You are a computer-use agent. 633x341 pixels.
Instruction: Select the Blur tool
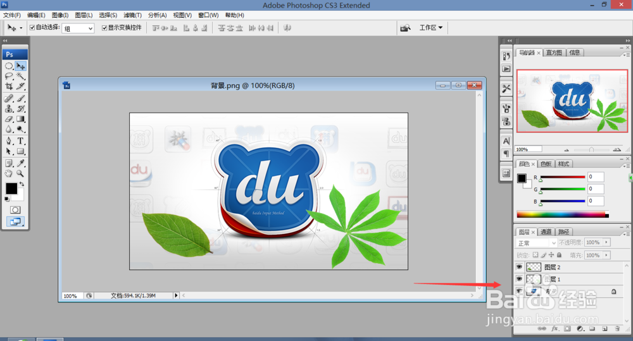click(x=9, y=129)
